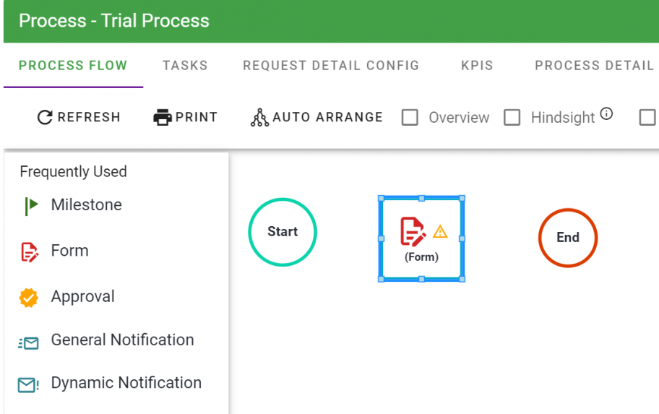The image size is (659, 414).
Task: Go to the KPIs tab
Action: tap(477, 65)
